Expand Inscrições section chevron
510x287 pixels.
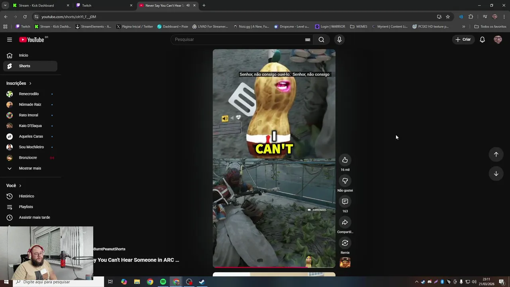(30, 83)
